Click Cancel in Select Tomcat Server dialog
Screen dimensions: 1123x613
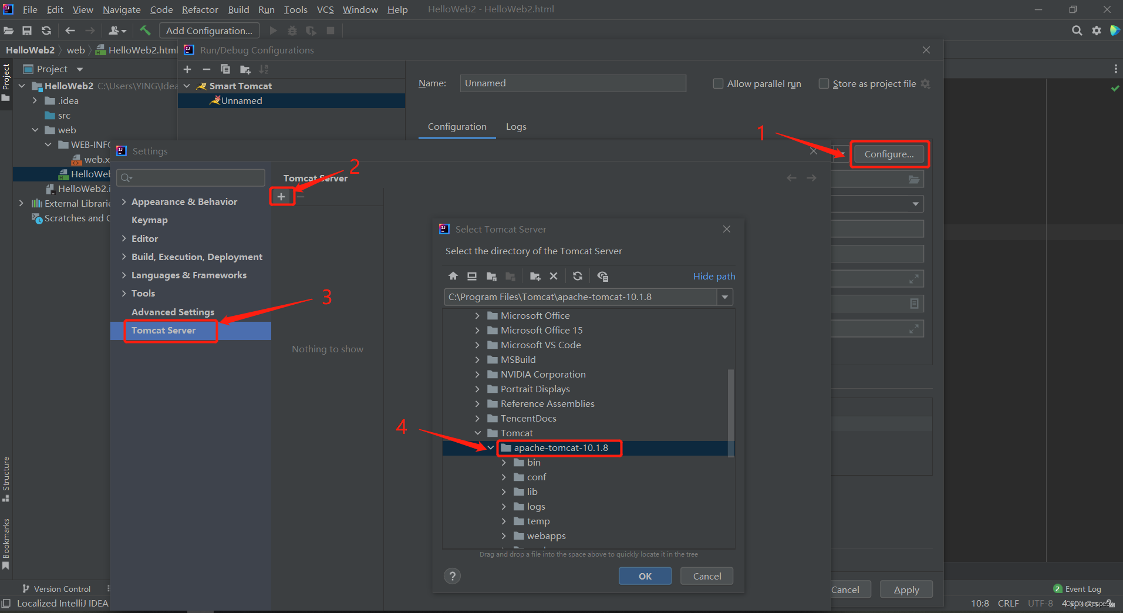point(707,576)
